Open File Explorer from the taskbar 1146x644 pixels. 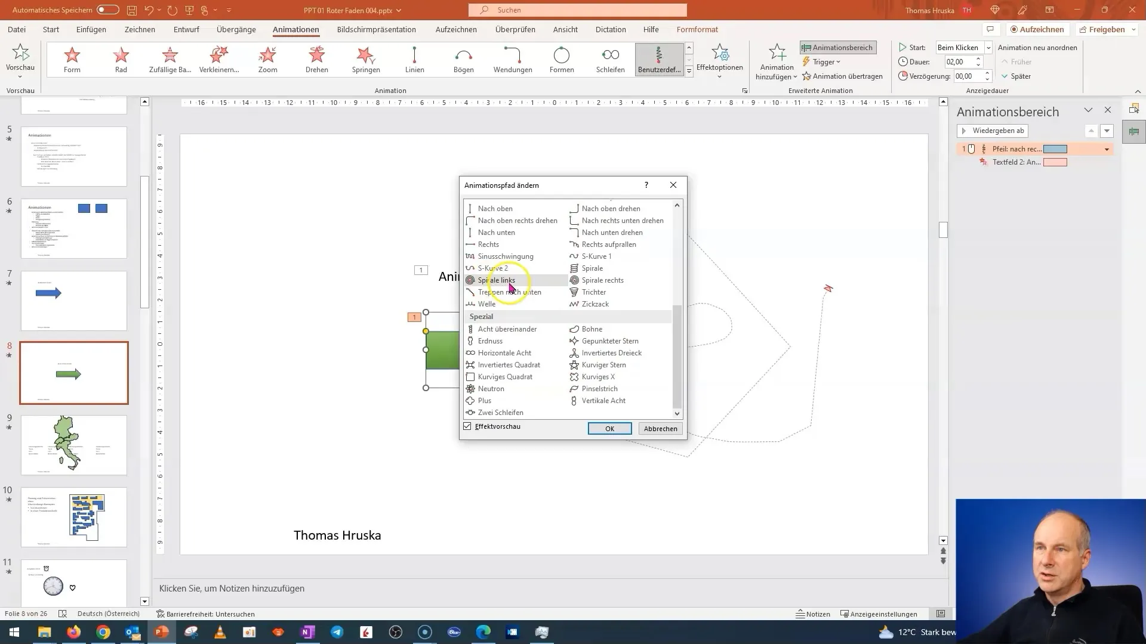pyautogui.click(x=44, y=632)
